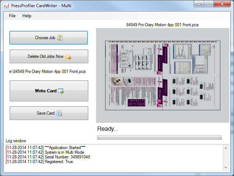Click the disk icon on Save Card
This screenshot has width=234, height=176.
pyautogui.click(x=59, y=113)
